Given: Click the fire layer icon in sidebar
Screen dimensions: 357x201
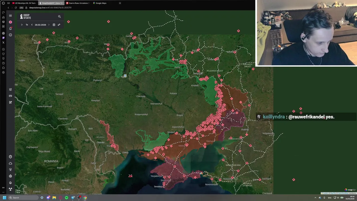Looking at the screenshot, I should click(10, 183).
